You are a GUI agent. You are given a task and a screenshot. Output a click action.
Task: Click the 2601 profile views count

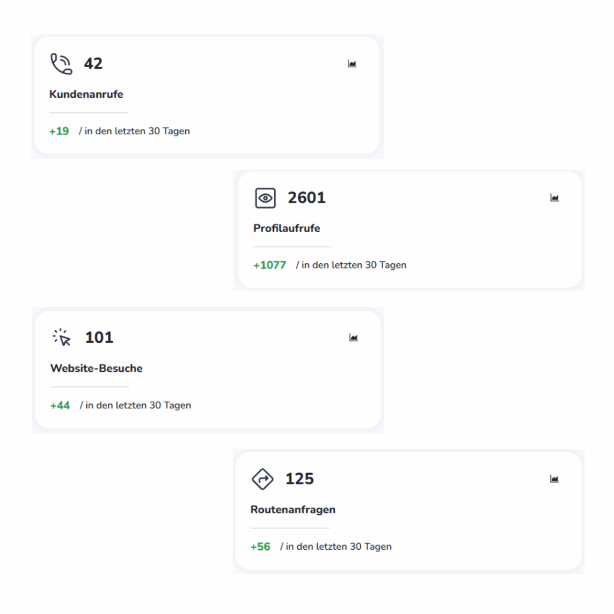click(306, 198)
